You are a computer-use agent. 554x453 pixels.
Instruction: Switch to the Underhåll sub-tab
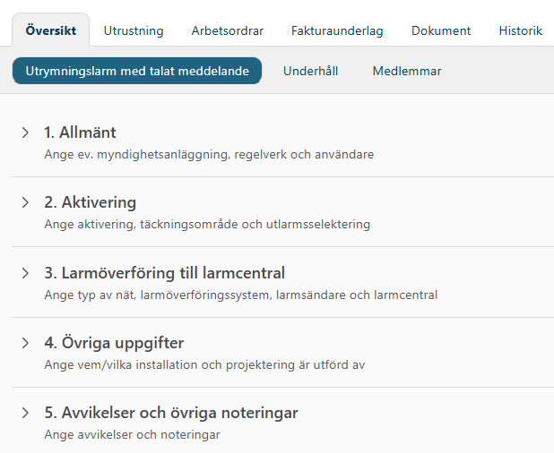pyautogui.click(x=310, y=71)
